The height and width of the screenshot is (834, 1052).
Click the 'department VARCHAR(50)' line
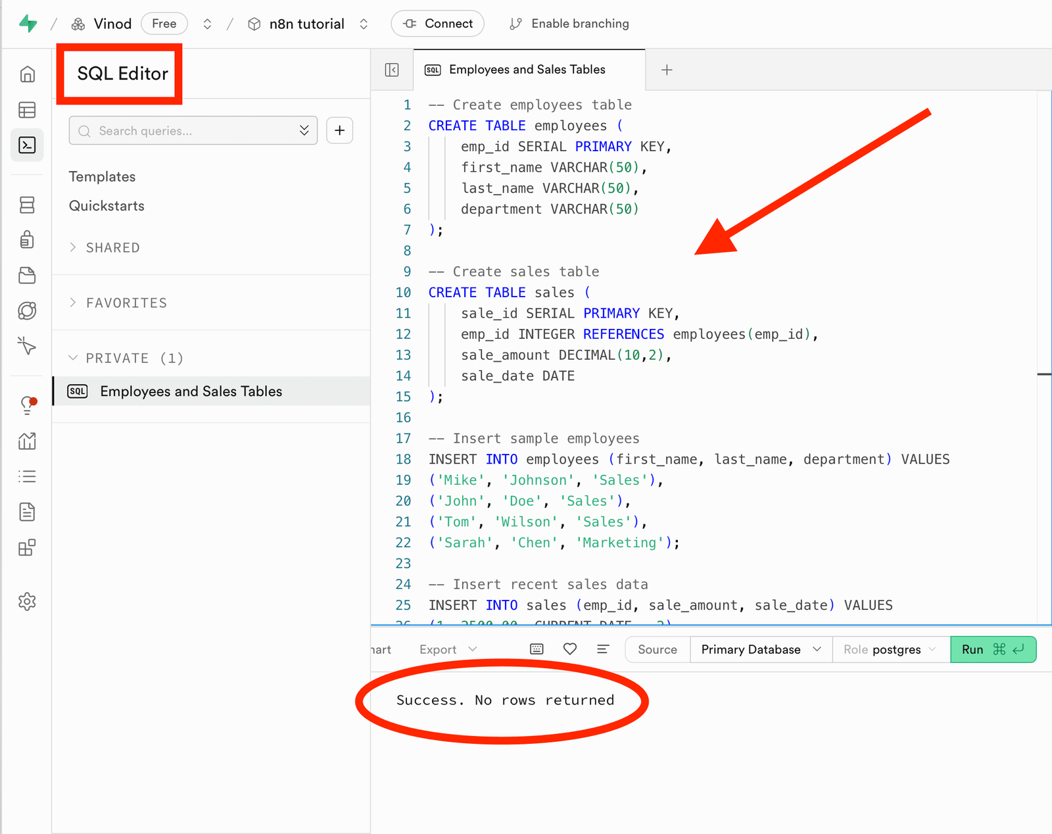coord(550,208)
